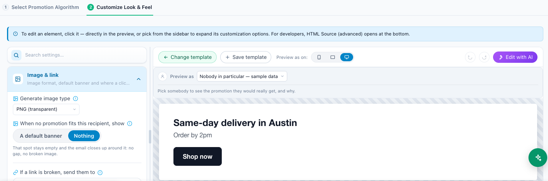Click the redo arrow icon
The image size is (548, 181).
484,57
